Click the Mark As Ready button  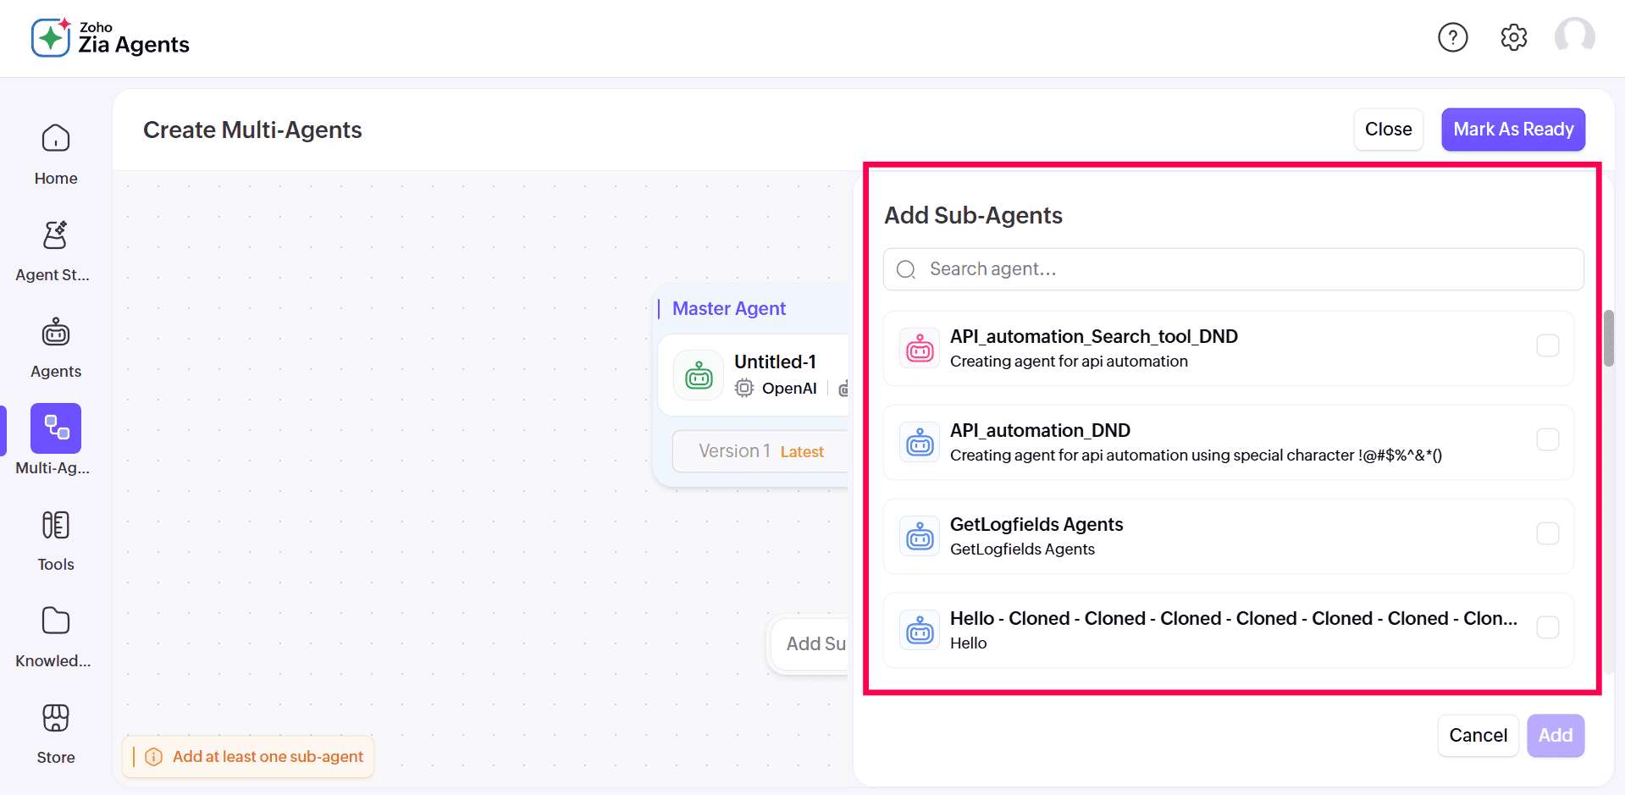point(1513,130)
